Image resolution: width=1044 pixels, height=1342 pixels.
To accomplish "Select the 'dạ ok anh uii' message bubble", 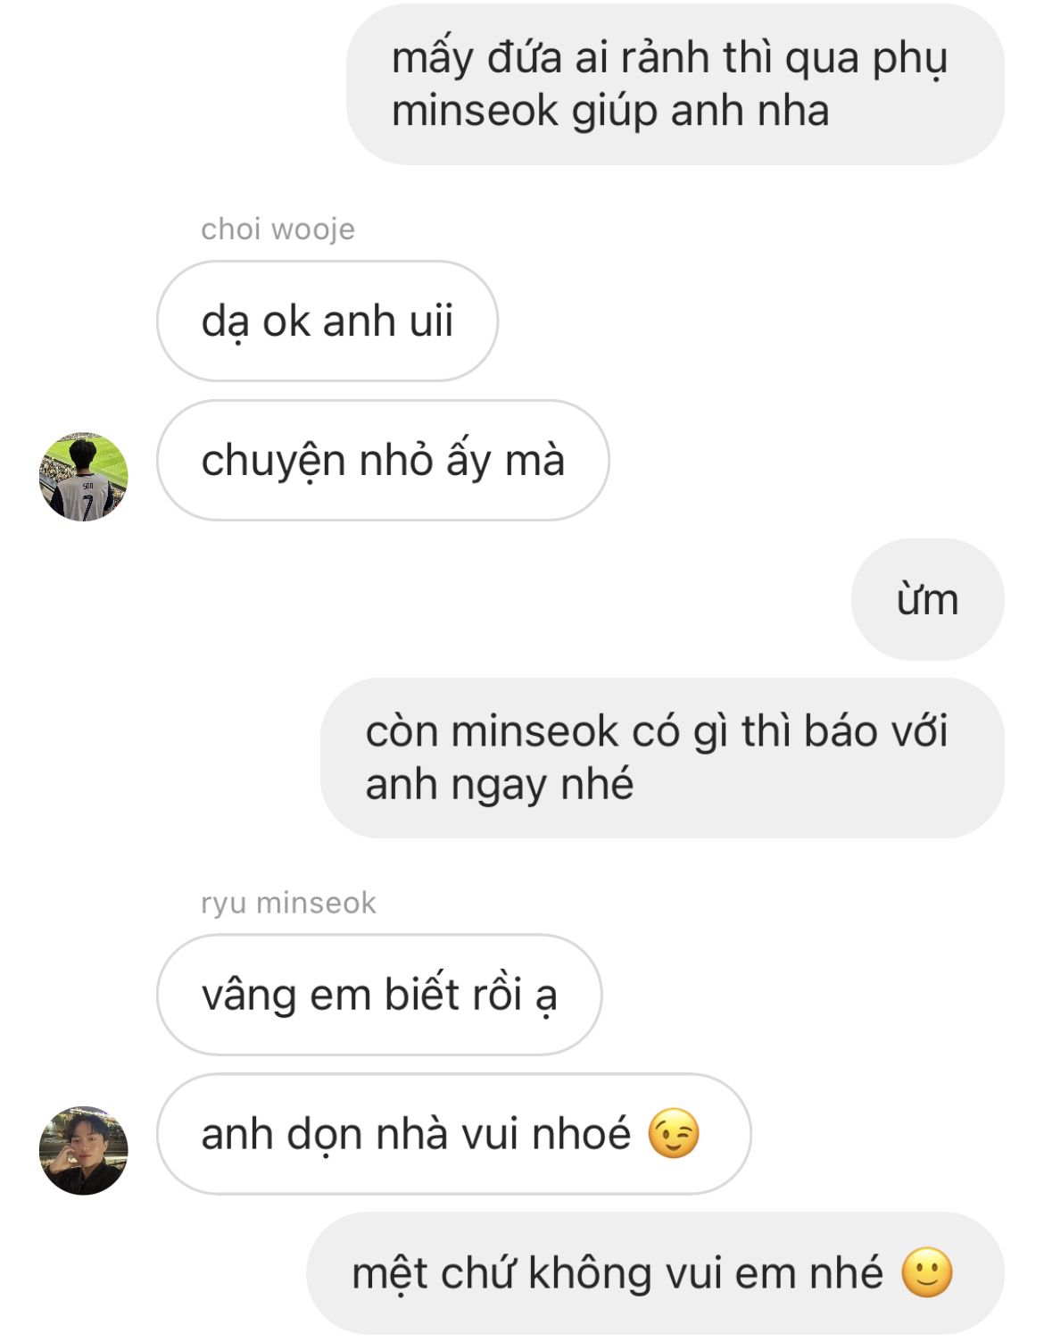I will [x=327, y=321].
